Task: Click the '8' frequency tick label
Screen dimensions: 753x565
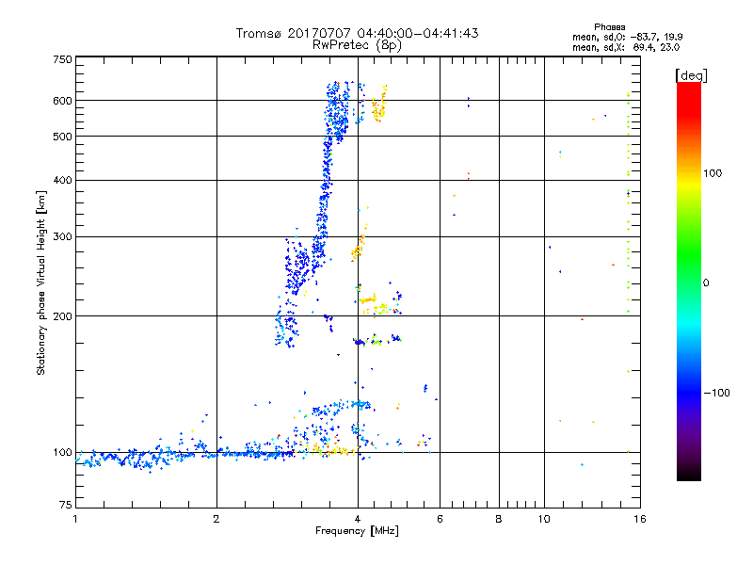Action: click(499, 519)
